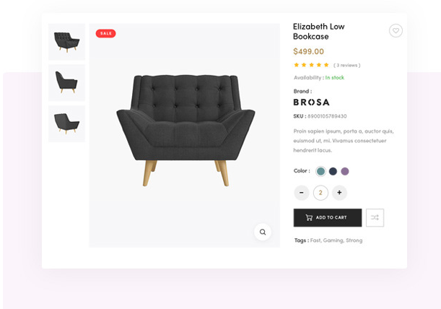Increase quantity with plus button

(x=339, y=193)
